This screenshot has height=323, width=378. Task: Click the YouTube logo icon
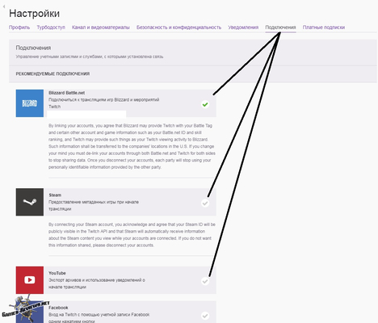tap(30, 280)
